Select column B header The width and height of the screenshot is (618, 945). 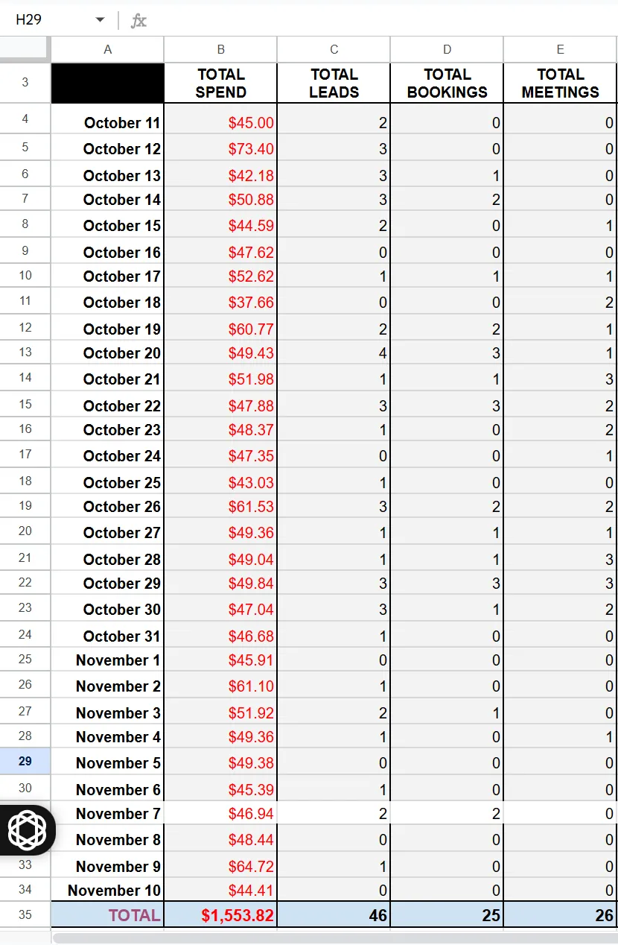pos(220,49)
